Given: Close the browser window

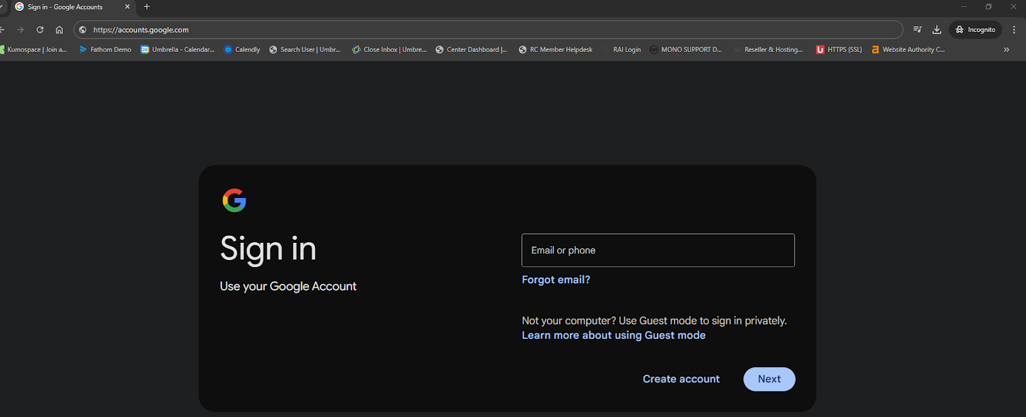Looking at the screenshot, I should [x=1014, y=6].
